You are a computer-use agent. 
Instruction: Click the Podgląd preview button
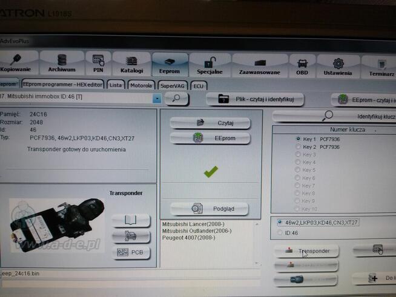click(210, 208)
